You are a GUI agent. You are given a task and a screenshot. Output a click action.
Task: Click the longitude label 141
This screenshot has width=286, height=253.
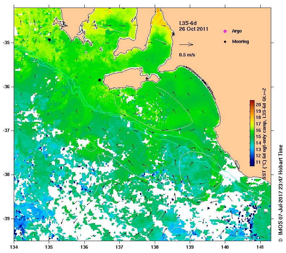(x=260, y=247)
